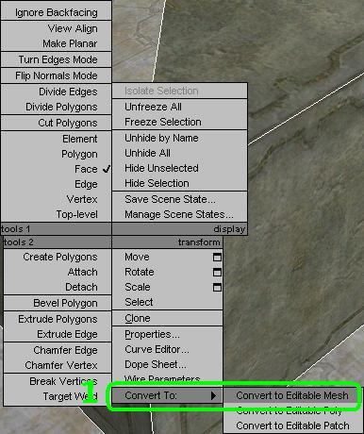Screen dimensions: 364x434
Task: Toggle Flip Normals Mode
Action: 57,75
